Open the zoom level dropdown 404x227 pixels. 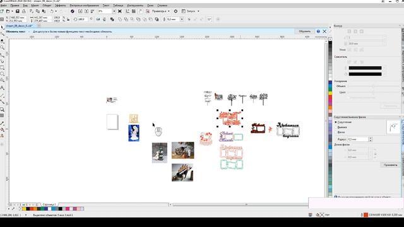tap(114, 11)
